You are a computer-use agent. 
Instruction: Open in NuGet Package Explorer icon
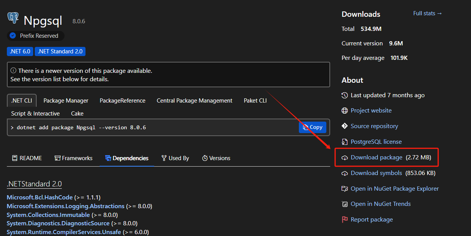[x=344, y=188]
